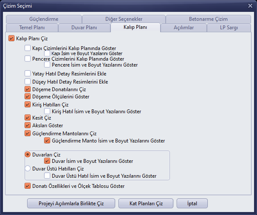Enable Pencere Çizimlerini Kalıp Planında Göster

(28, 59)
